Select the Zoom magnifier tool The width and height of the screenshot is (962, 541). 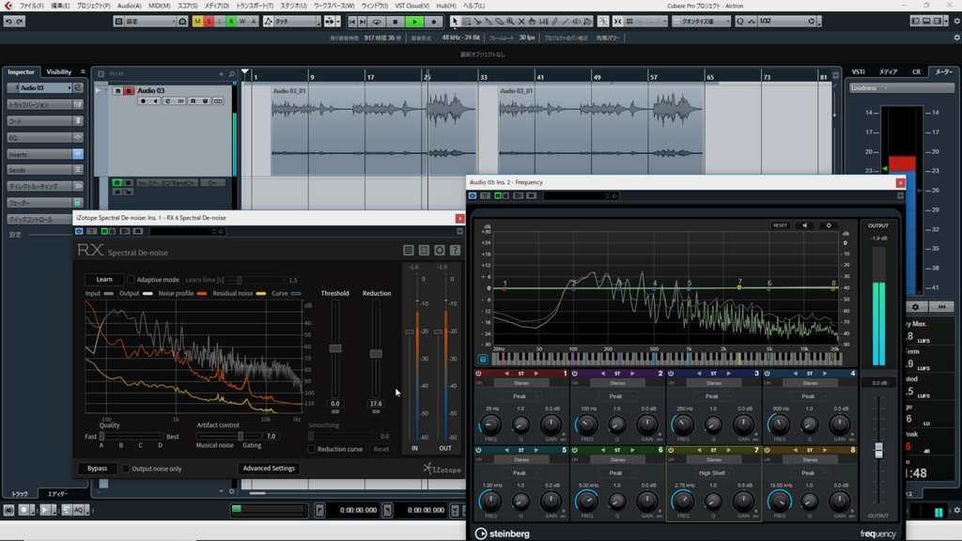click(x=510, y=22)
